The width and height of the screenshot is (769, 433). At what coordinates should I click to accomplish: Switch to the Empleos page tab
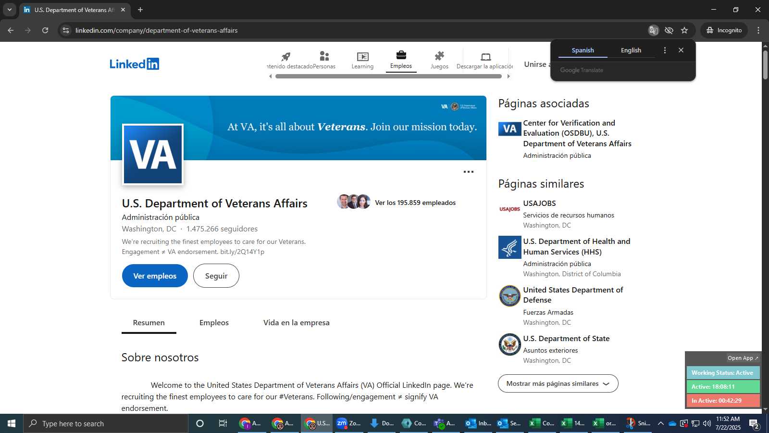coord(214,323)
